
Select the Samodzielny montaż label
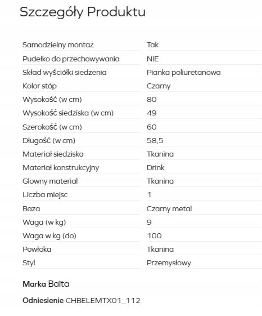pos(58,45)
